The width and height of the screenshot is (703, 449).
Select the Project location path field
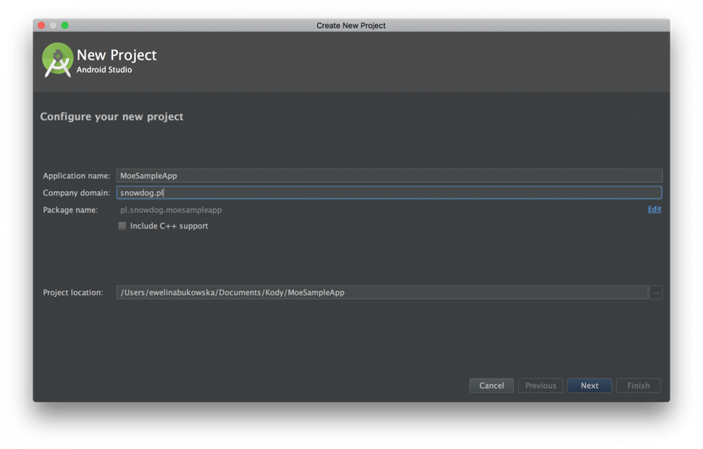(382, 293)
